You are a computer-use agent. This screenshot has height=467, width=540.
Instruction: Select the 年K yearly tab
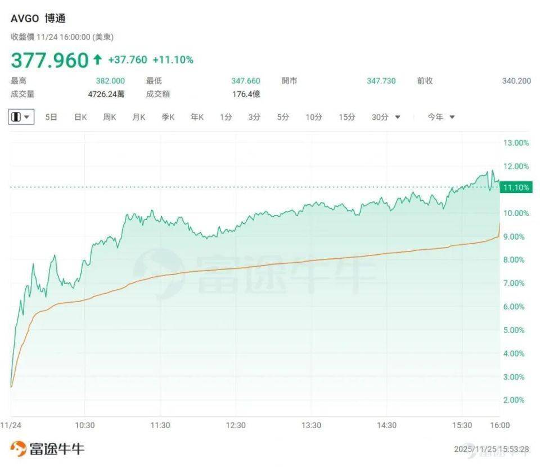point(197,117)
